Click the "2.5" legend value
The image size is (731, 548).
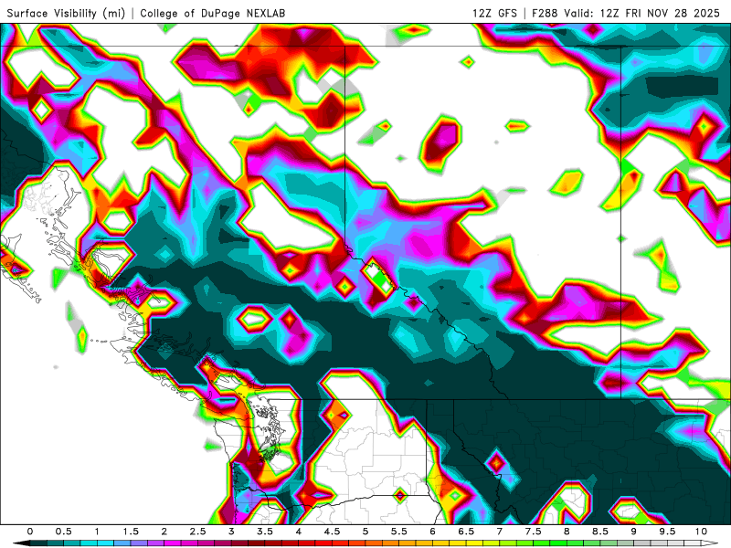pos(197,532)
